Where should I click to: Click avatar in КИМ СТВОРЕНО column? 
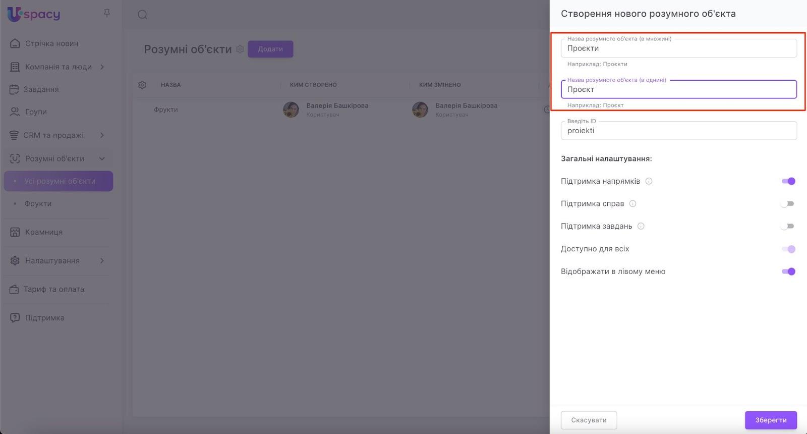click(x=291, y=110)
